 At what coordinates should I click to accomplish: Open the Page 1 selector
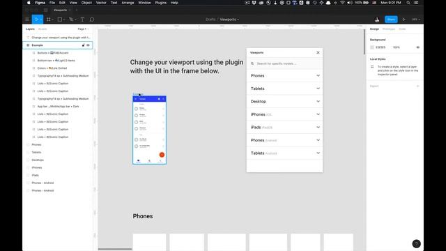83,29
